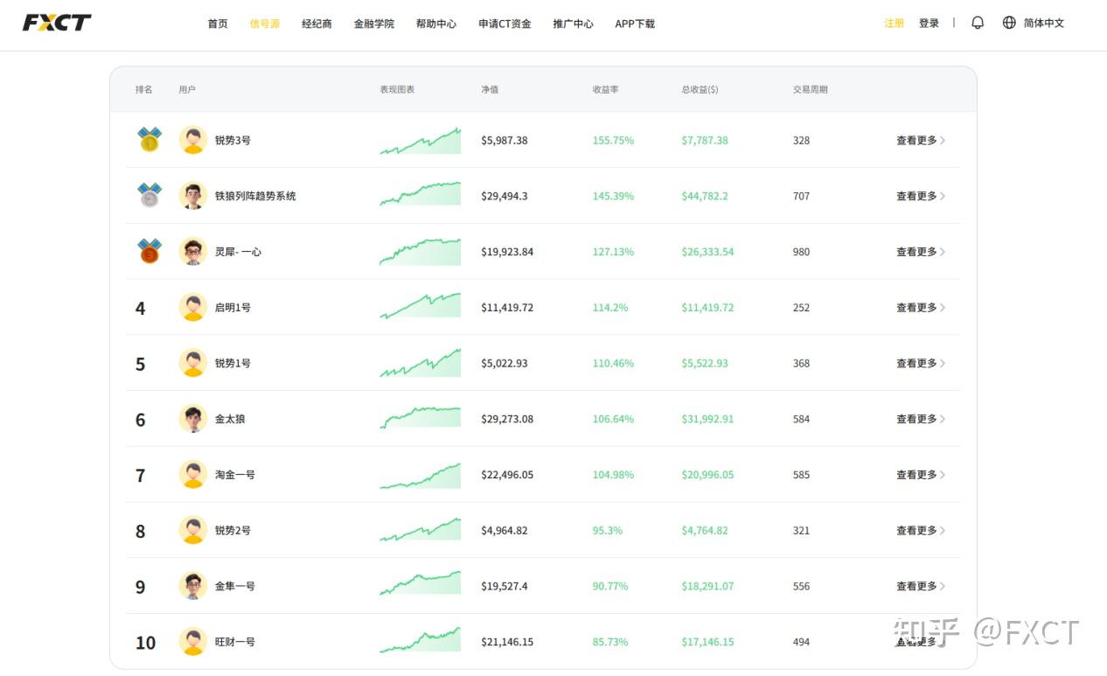The height and width of the screenshot is (676, 1107).
Task: Click the silver medal rank icon
Action: (x=150, y=195)
